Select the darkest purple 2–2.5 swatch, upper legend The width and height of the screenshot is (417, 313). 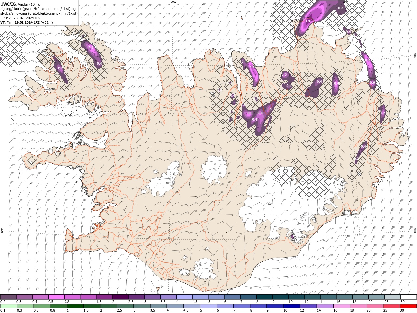click(120, 297)
